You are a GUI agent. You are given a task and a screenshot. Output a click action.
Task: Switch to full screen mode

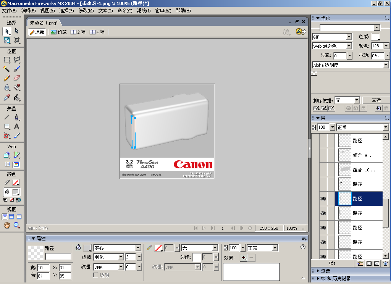[x=19, y=217]
